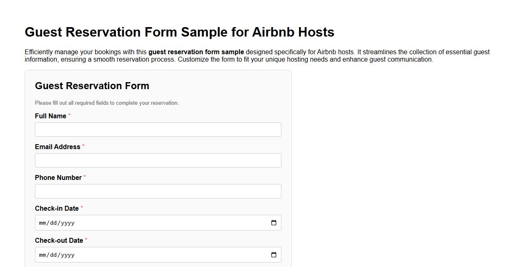This screenshot has width=525, height=267.
Task: Click the page title about Airbnb Hosts
Action: tap(180, 32)
